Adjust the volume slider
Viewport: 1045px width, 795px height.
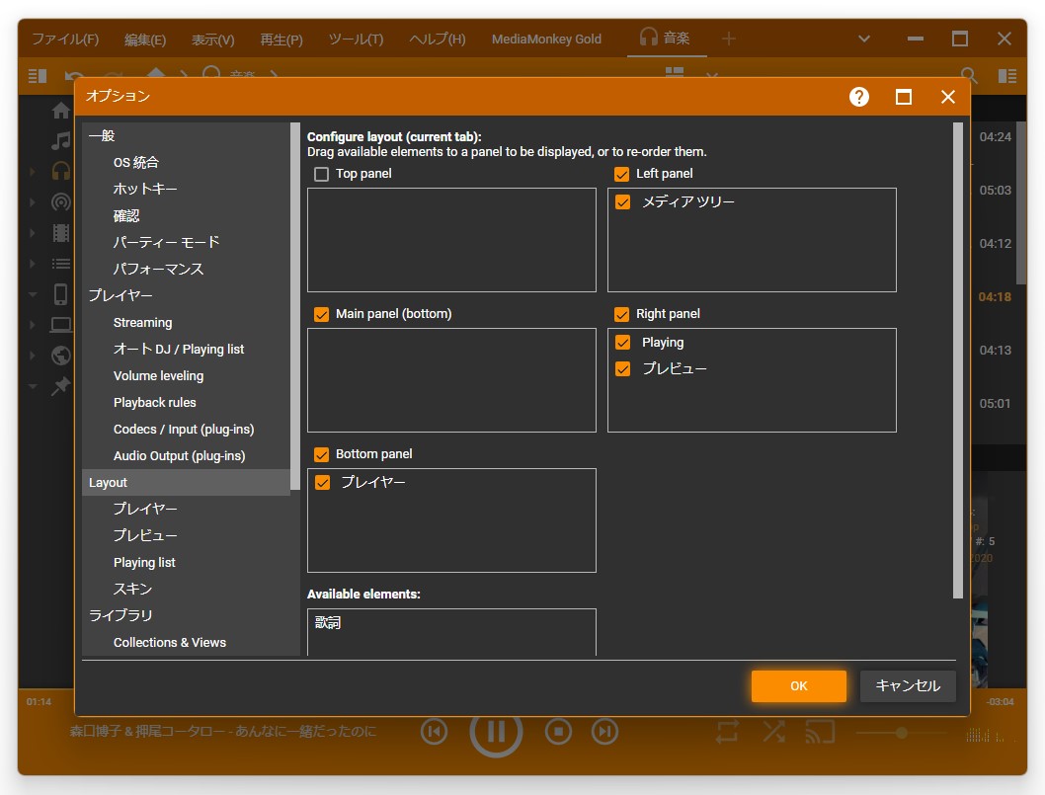click(x=904, y=733)
